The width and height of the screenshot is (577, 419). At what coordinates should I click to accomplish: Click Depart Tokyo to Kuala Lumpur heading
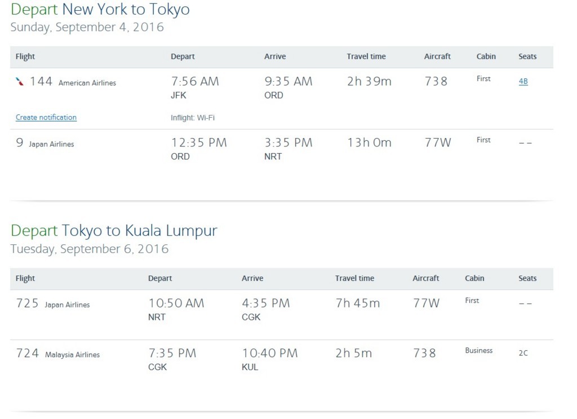pos(114,230)
